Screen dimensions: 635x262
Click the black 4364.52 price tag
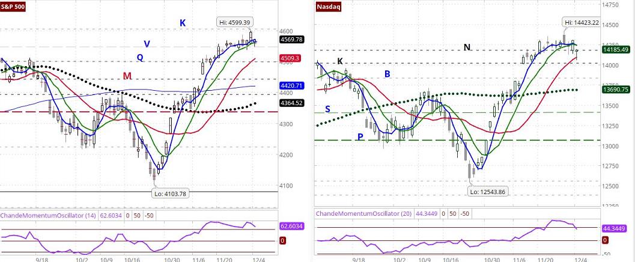tap(292, 103)
